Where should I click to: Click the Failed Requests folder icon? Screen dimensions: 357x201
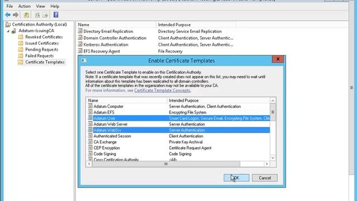pos(21,56)
